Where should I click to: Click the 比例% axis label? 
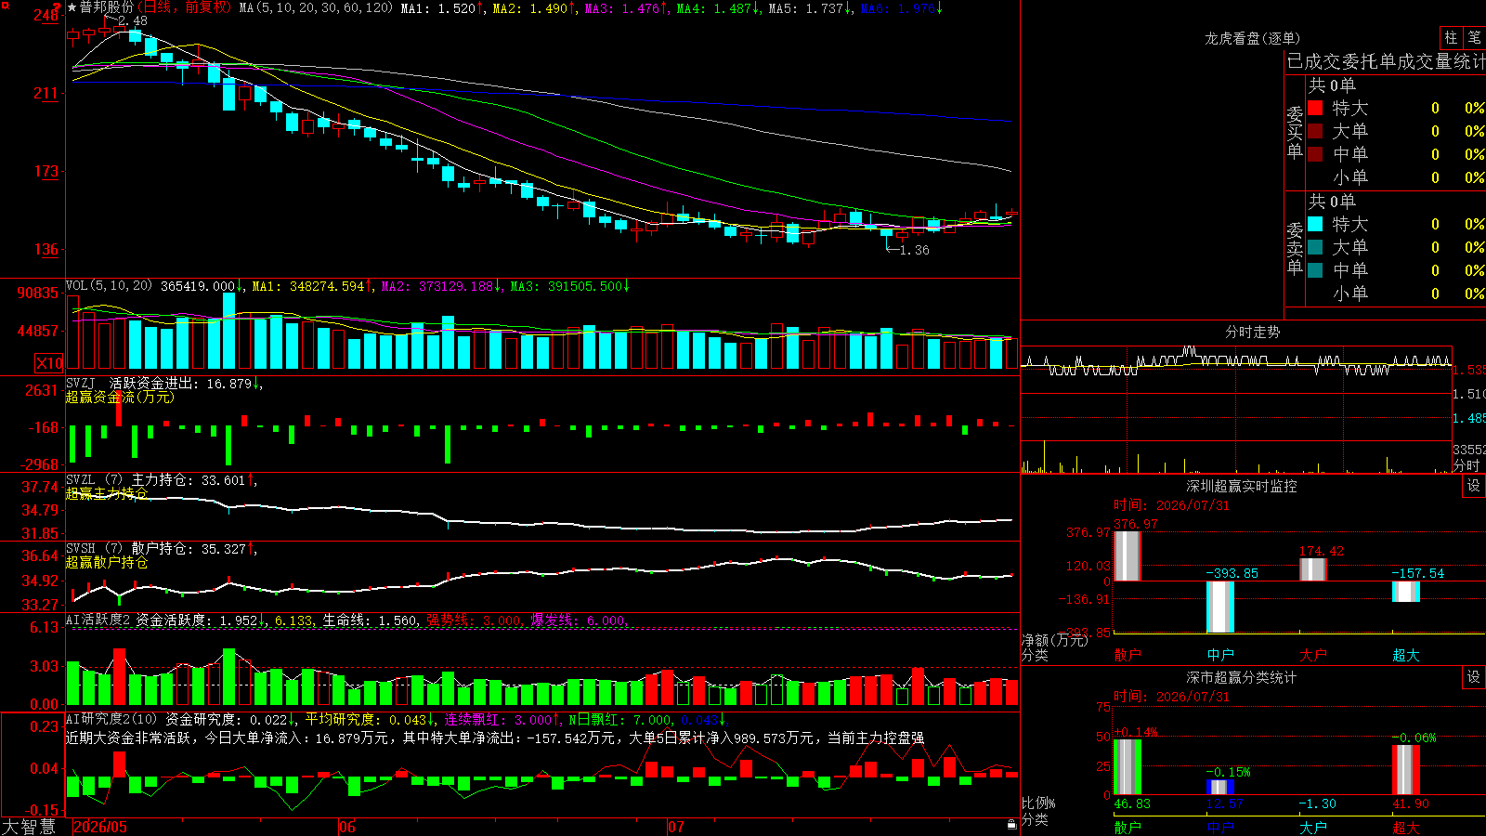click(x=1038, y=803)
